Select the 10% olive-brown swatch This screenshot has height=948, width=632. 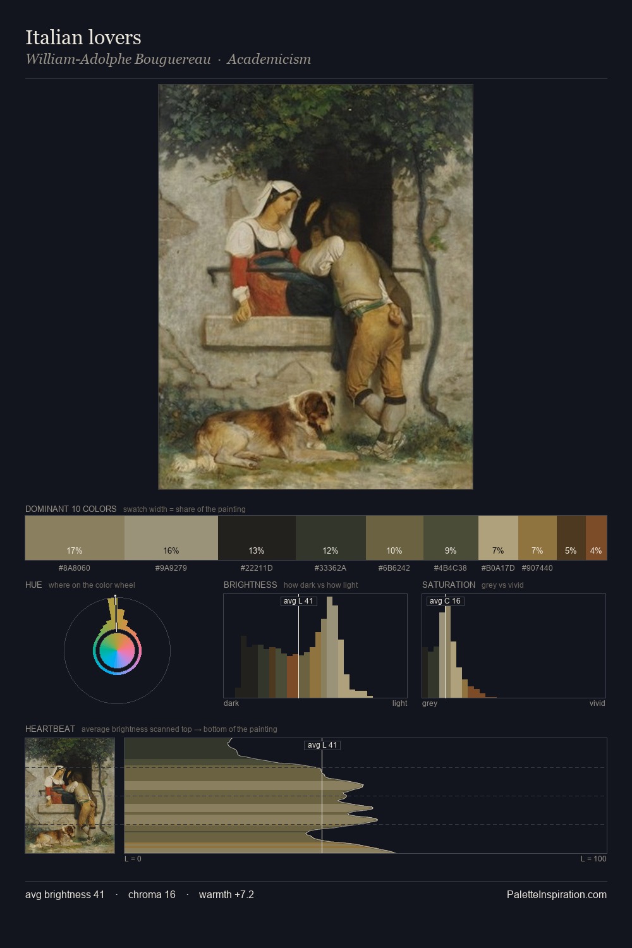point(394,538)
